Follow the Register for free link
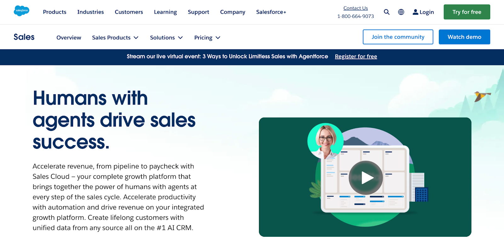504x239 pixels. coord(356,57)
